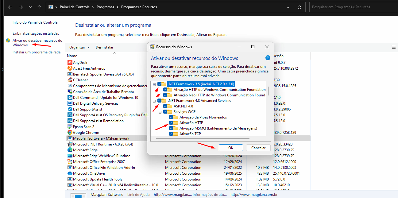Toggle .NET Framework 4.8 Advanced Services checkbox
Viewport: 398px width, 198px height.
(159, 101)
